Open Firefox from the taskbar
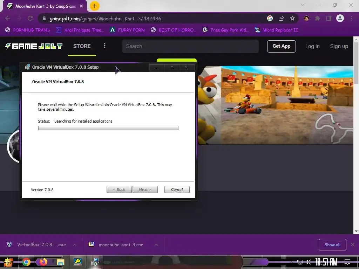Screen dimensions: 359x269 click(x=43, y=262)
